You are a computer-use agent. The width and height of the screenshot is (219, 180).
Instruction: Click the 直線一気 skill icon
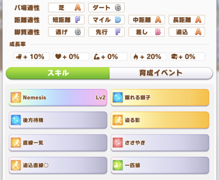click(15, 143)
